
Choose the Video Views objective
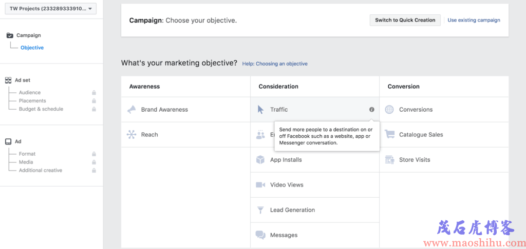tap(315, 185)
